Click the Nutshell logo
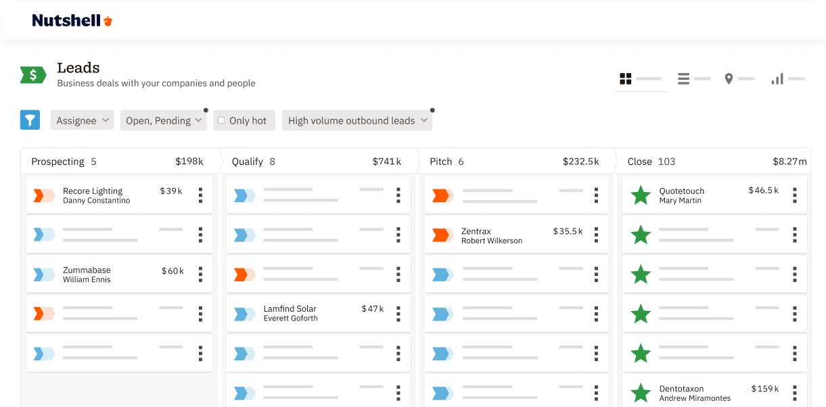This screenshot has height=407, width=826. (x=72, y=21)
